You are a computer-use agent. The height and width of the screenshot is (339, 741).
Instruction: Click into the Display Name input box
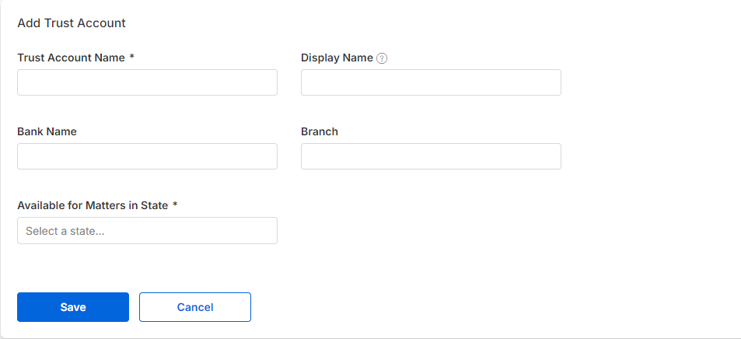tap(431, 82)
